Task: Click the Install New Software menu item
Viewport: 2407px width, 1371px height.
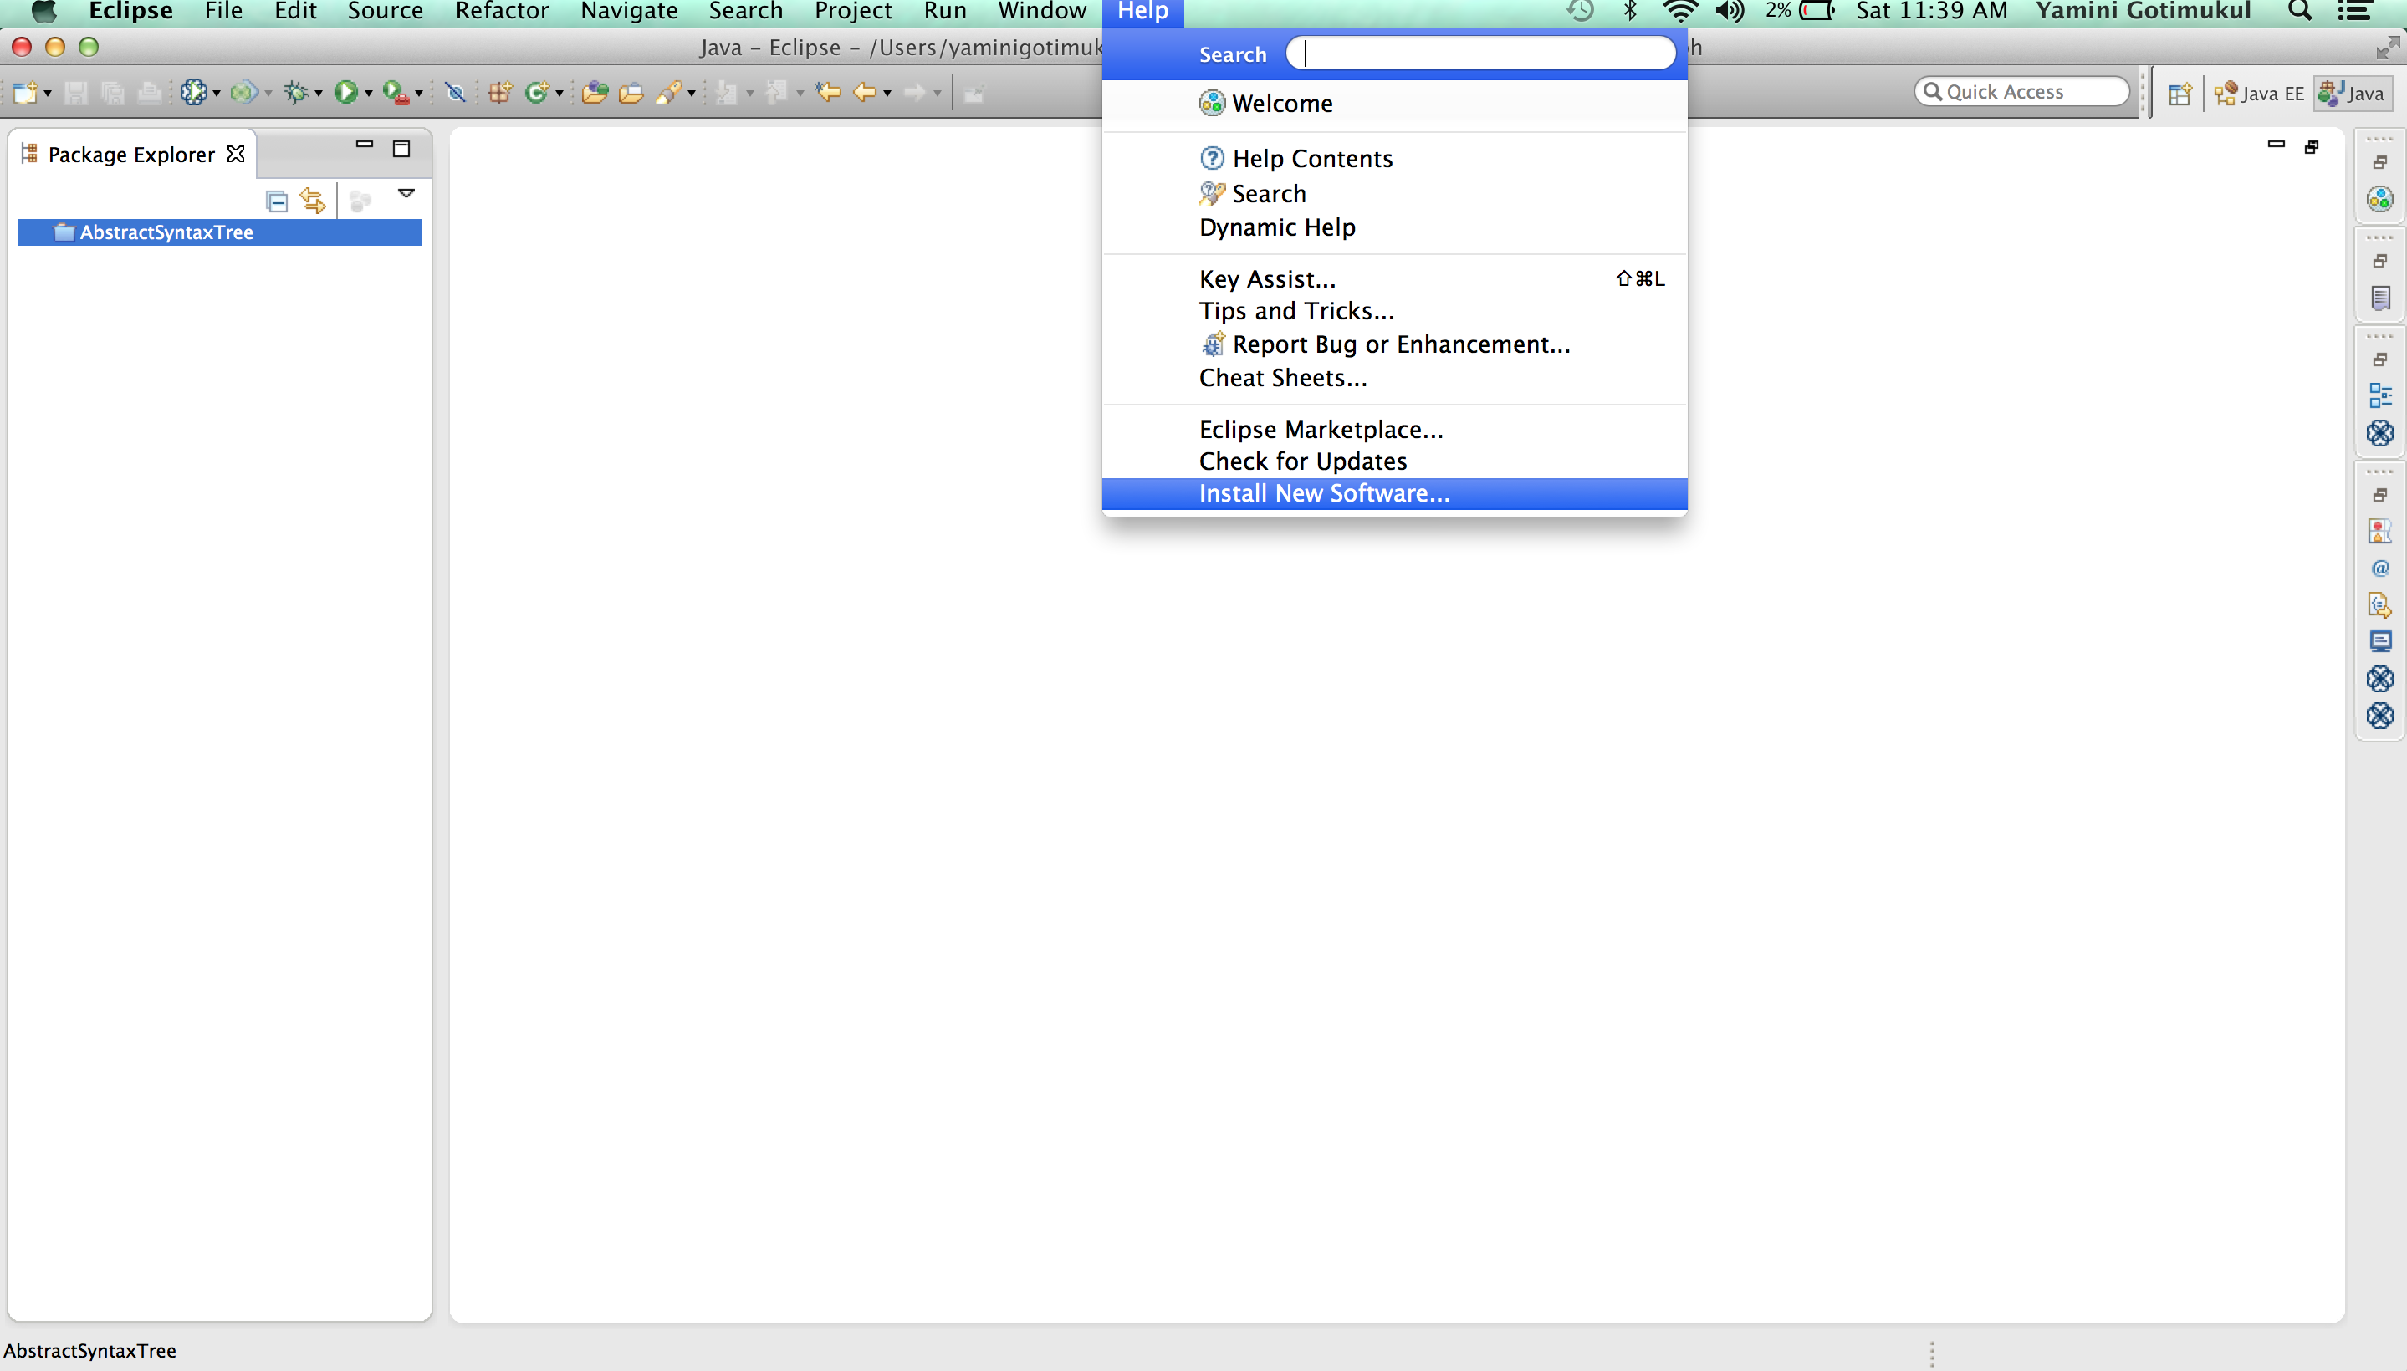Action: point(1324,492)
